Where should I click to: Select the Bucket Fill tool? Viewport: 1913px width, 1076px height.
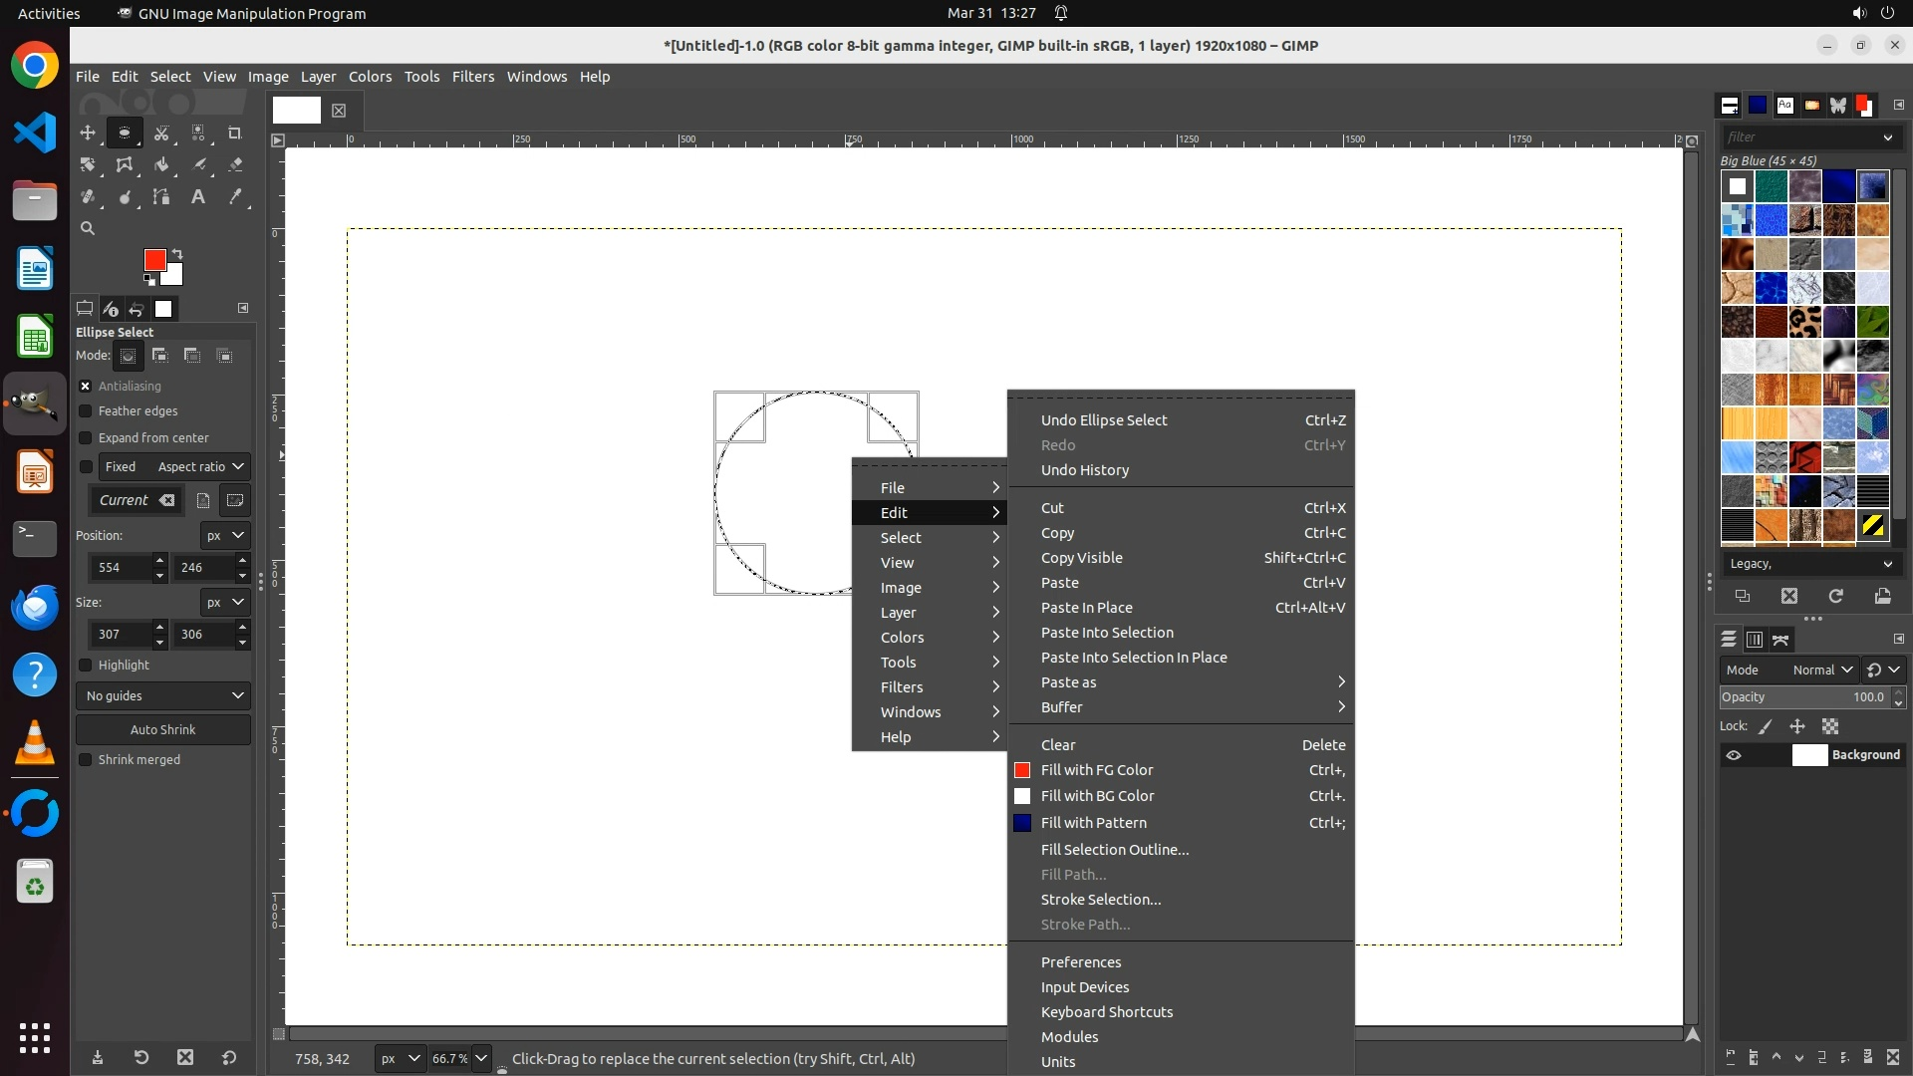click(161, 165)
